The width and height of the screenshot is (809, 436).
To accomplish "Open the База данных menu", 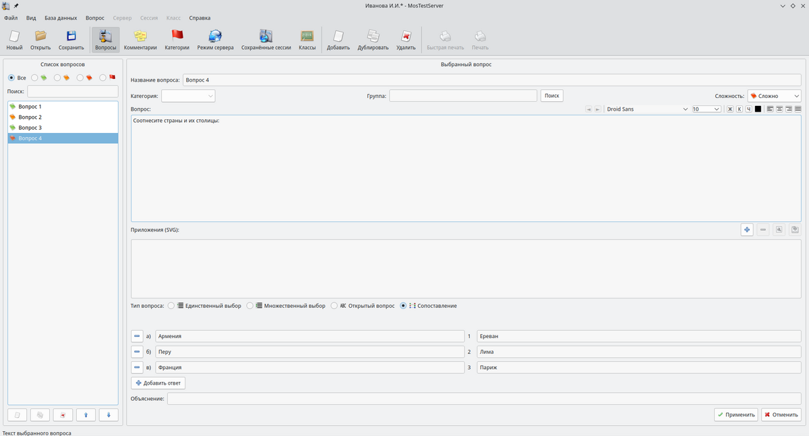I will coord(61,18).
